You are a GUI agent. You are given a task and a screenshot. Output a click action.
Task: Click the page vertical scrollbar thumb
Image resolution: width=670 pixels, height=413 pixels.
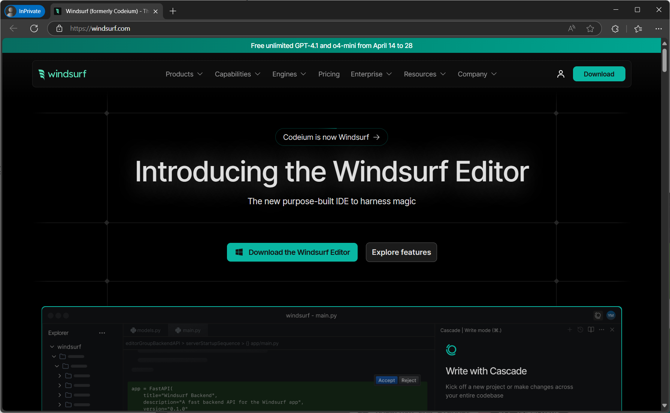[x=664, y=60]
